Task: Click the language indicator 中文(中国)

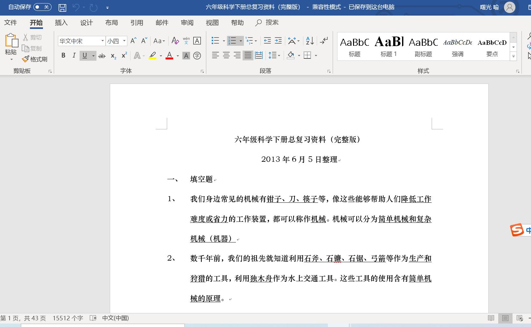Action: pyautogui.click(x=116, y=318)
